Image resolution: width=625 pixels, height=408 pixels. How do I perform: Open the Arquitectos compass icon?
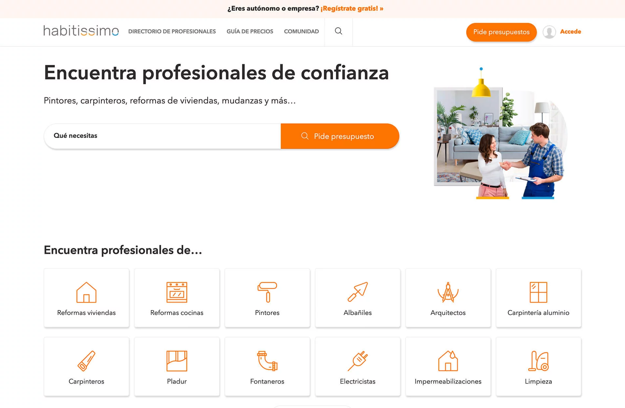[x=448, y=292]
